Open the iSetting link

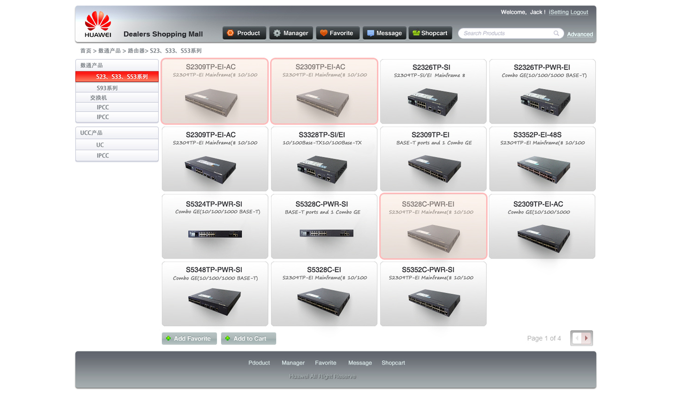[559, 12]
